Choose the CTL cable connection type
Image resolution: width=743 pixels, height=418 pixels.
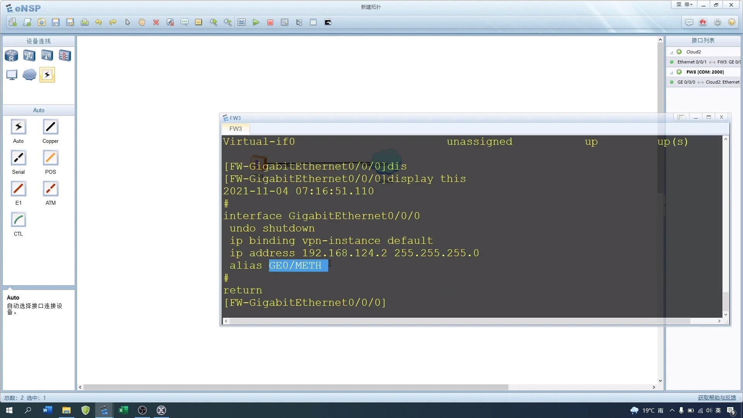18,220
